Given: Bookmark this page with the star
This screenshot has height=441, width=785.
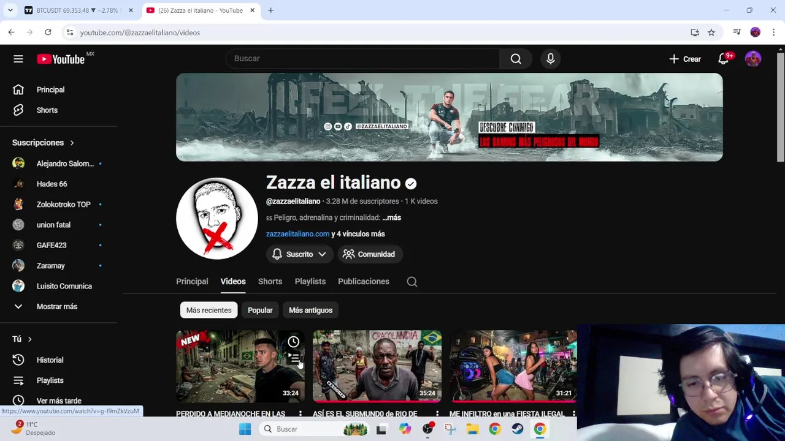Looking at the screenshot, I should click(711, 32).
